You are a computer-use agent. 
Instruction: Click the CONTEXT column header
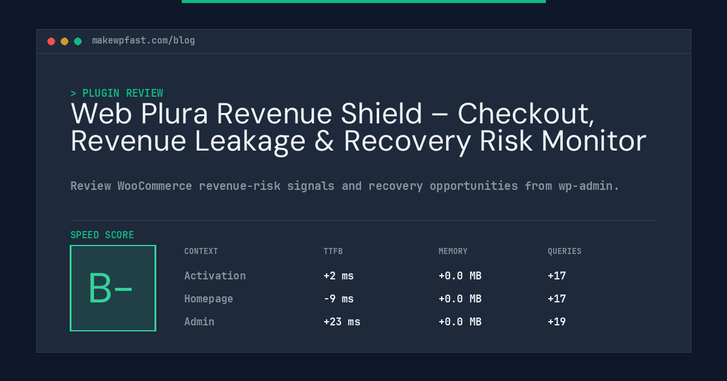coord(201,251)
